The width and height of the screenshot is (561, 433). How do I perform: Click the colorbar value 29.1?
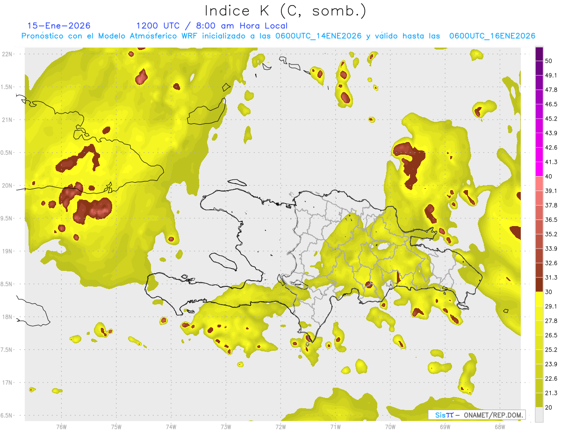551,306
